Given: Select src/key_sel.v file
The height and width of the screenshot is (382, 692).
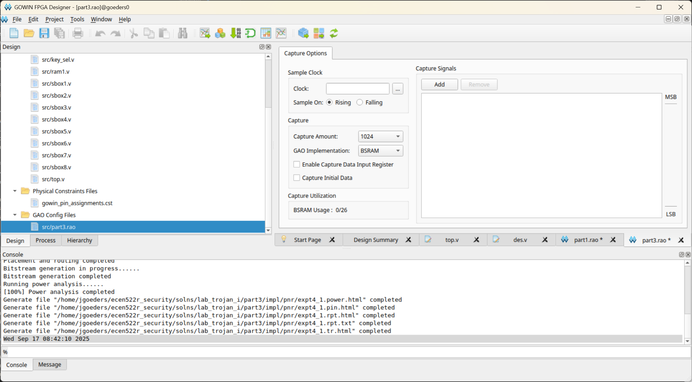Looking at the screenshot, I should tap(58, 60).
